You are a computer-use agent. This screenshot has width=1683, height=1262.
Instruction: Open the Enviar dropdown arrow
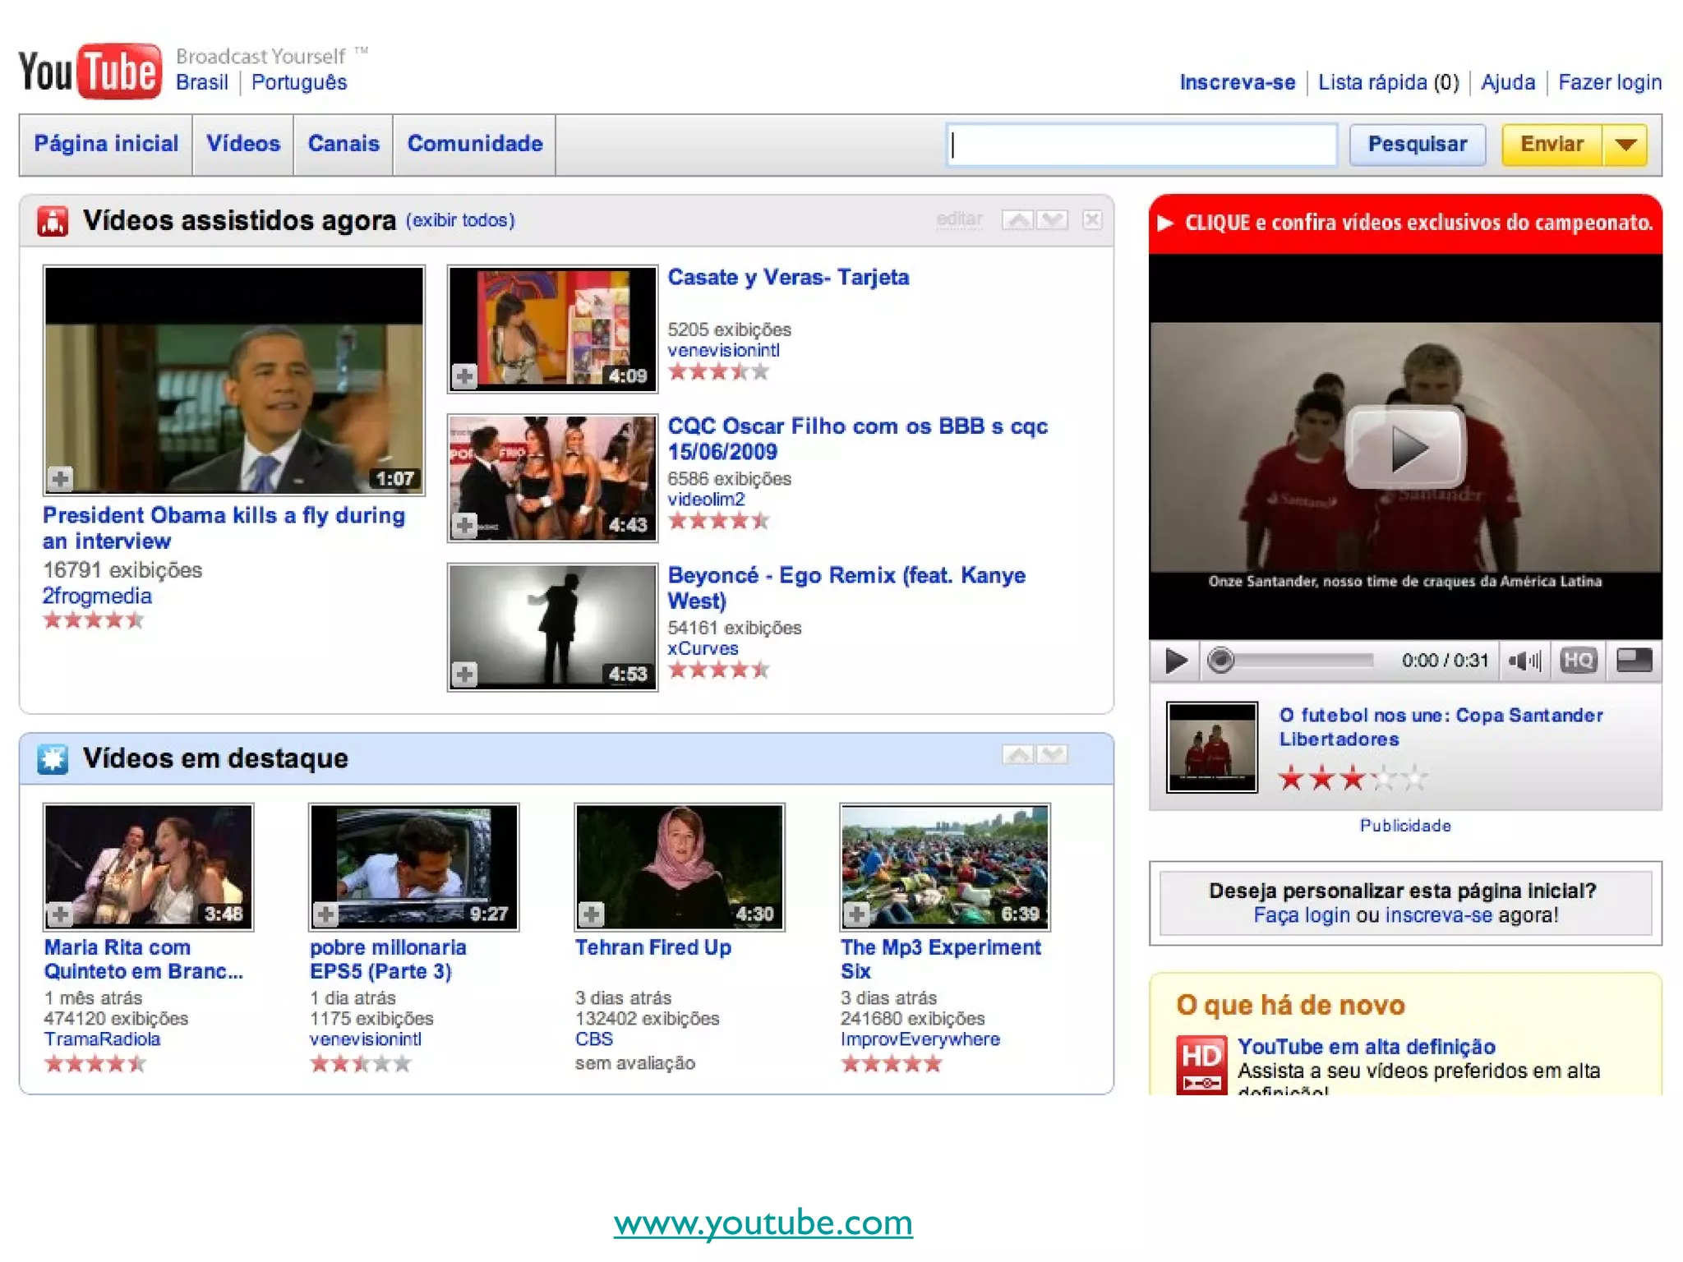coord(1625,145)
